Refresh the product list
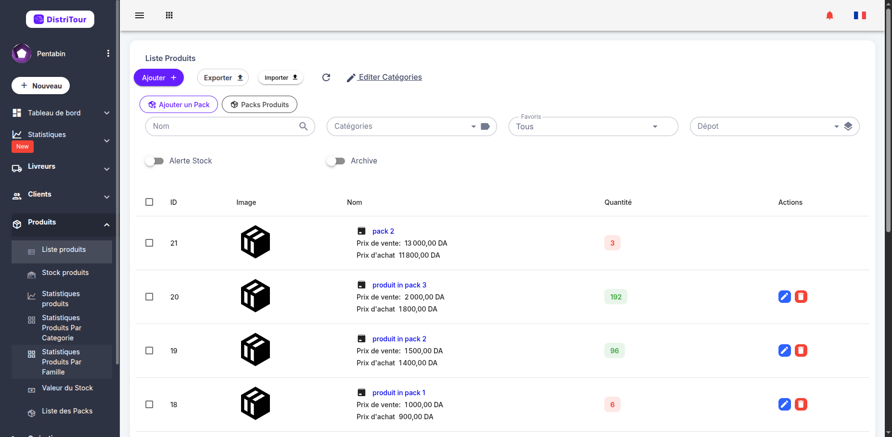 tap(326, 77)
